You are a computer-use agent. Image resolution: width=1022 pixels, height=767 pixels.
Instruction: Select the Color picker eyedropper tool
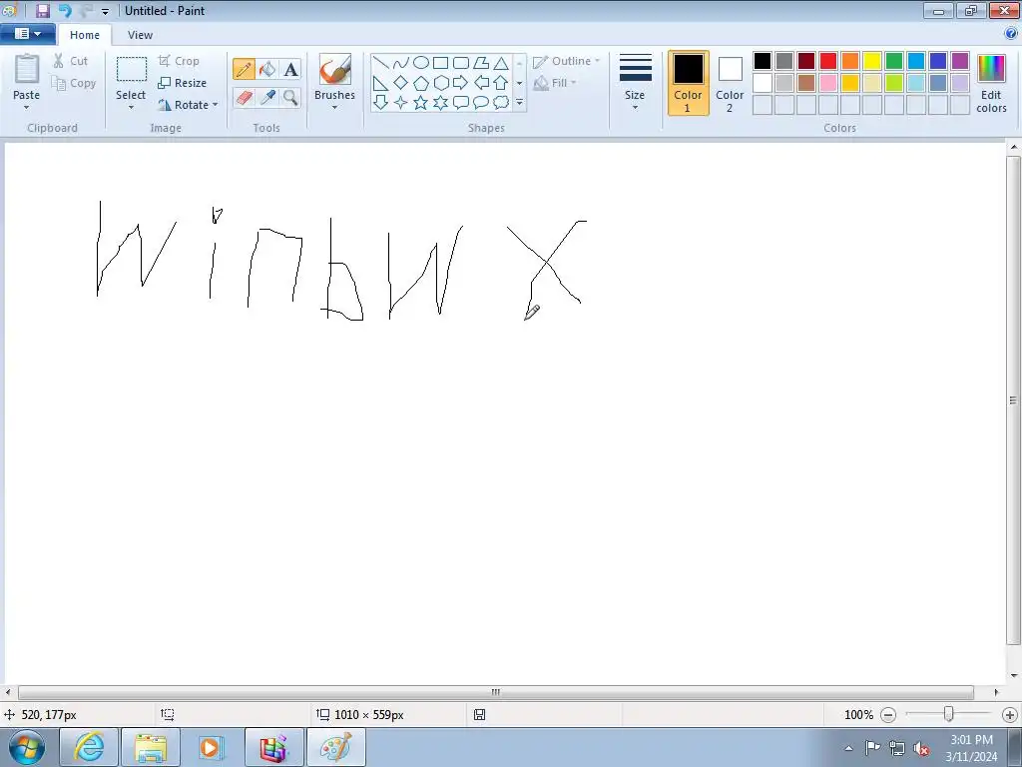[267, 98]
